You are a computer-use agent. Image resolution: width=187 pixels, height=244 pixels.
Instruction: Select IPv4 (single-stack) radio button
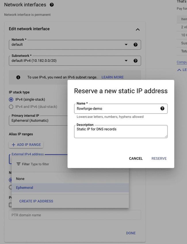(11, 100)
